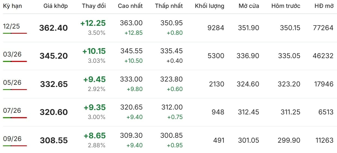Select the Mở cửa column header
Screen dimensions: 337x153
(249, 6)
